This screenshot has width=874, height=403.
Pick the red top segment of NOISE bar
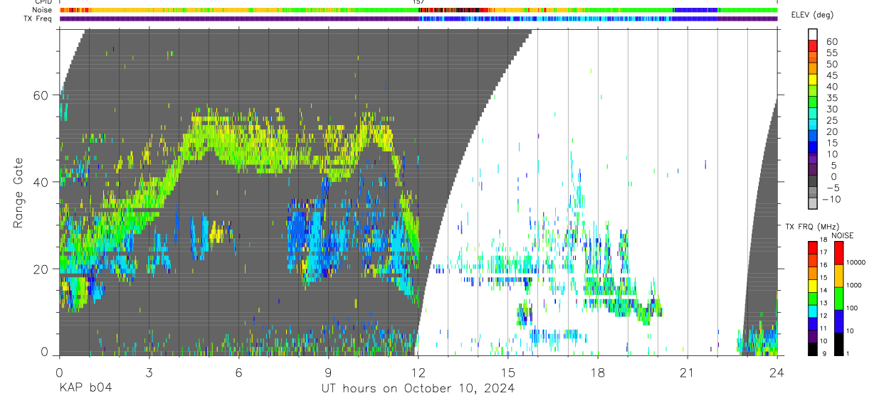tap(838, 253)
